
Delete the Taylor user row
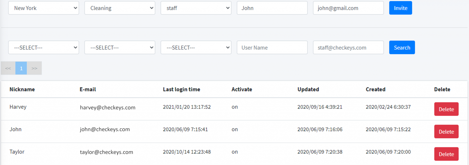coord(446,154)
